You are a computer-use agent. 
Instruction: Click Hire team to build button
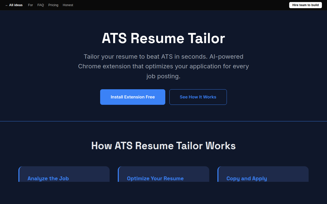point(306,5)
